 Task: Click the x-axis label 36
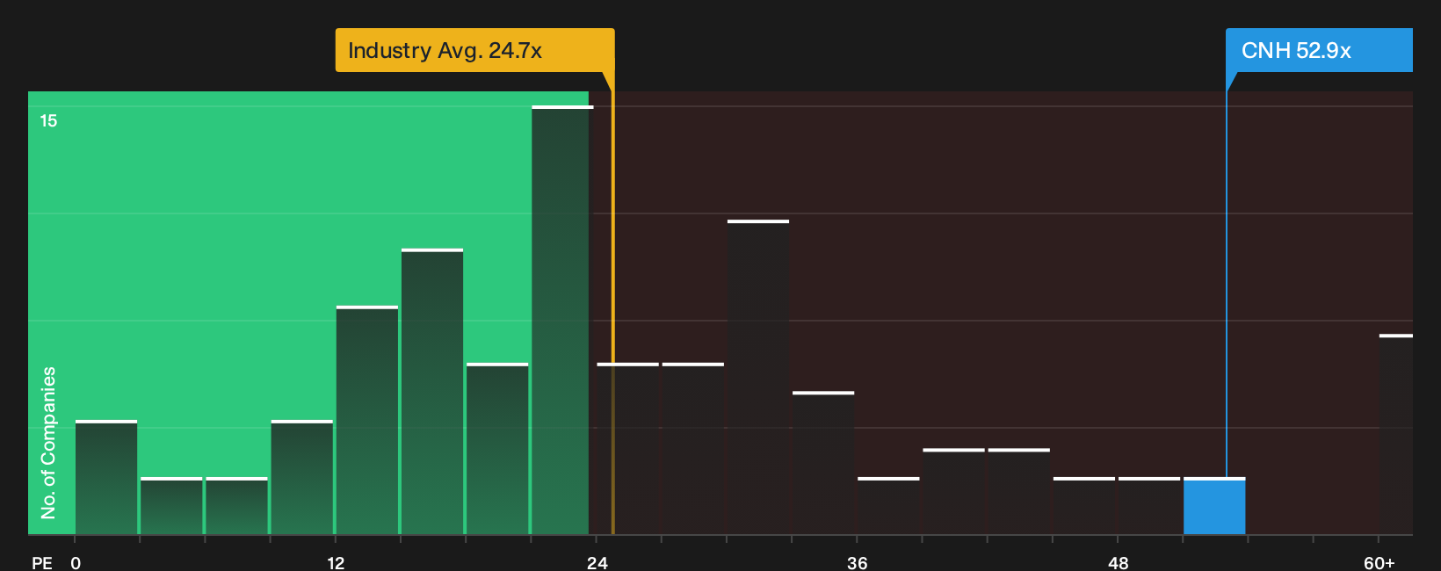(858, 562)
